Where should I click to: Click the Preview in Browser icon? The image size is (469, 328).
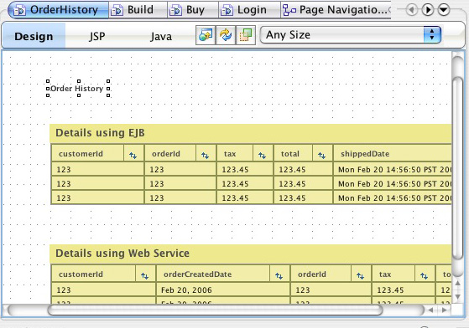click(206, 35)
